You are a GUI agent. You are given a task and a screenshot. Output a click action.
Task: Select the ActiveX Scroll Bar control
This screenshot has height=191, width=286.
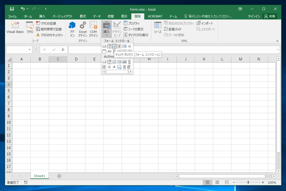tap(130, 62)
